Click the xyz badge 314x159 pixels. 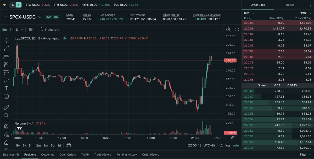49,17
